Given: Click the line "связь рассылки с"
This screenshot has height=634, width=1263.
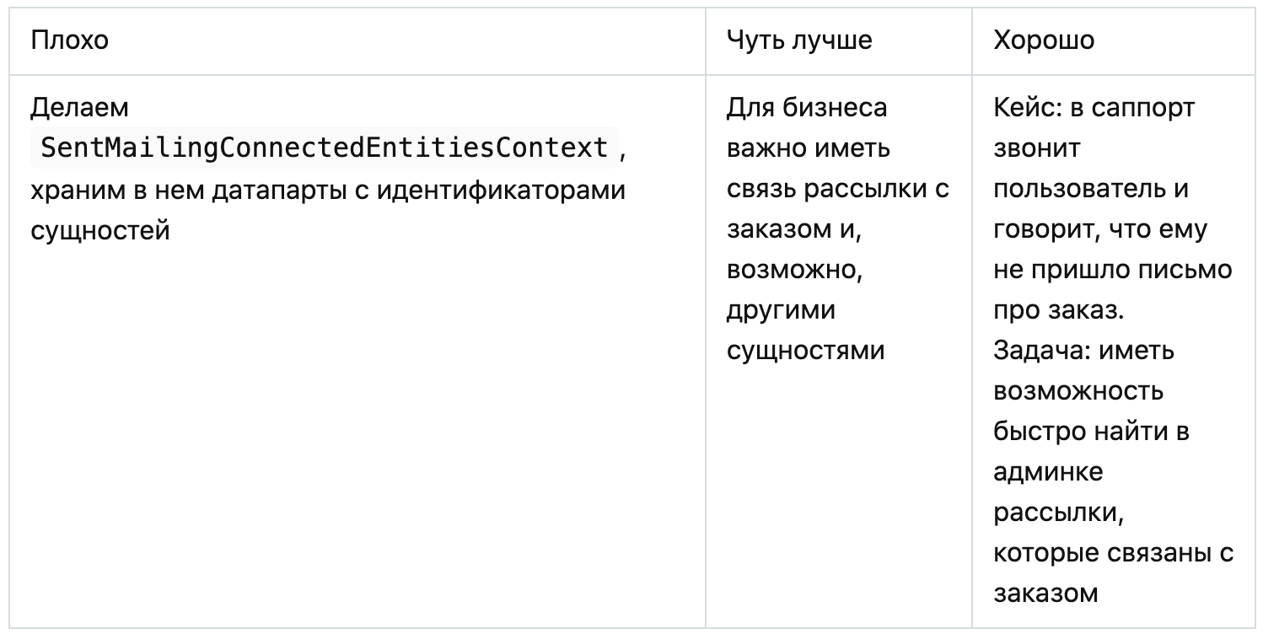Looking at the screenshot, I should (838, 189).
